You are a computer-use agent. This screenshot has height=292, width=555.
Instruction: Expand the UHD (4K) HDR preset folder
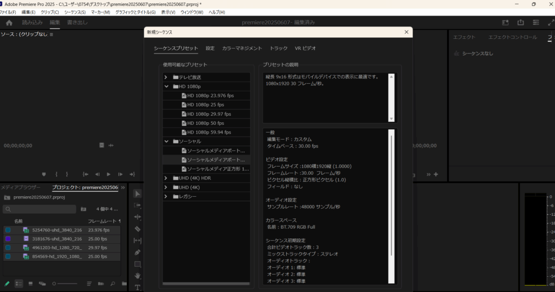[x=166, y=178]
